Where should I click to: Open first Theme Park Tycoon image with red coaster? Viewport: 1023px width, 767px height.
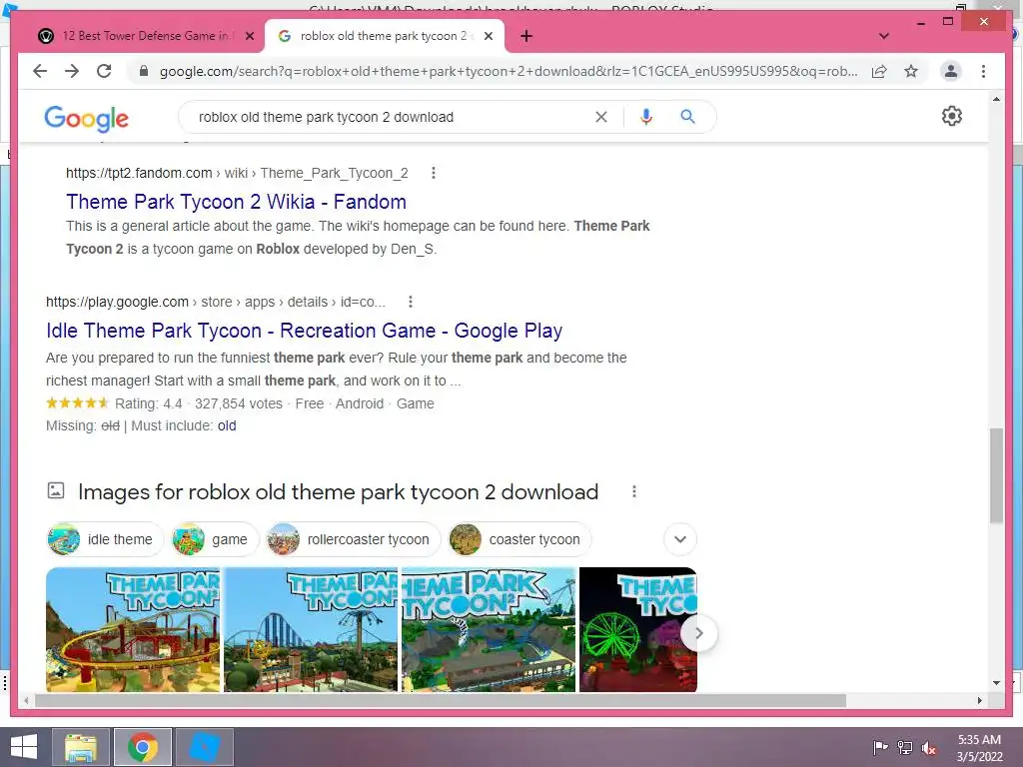coord(133,629)
